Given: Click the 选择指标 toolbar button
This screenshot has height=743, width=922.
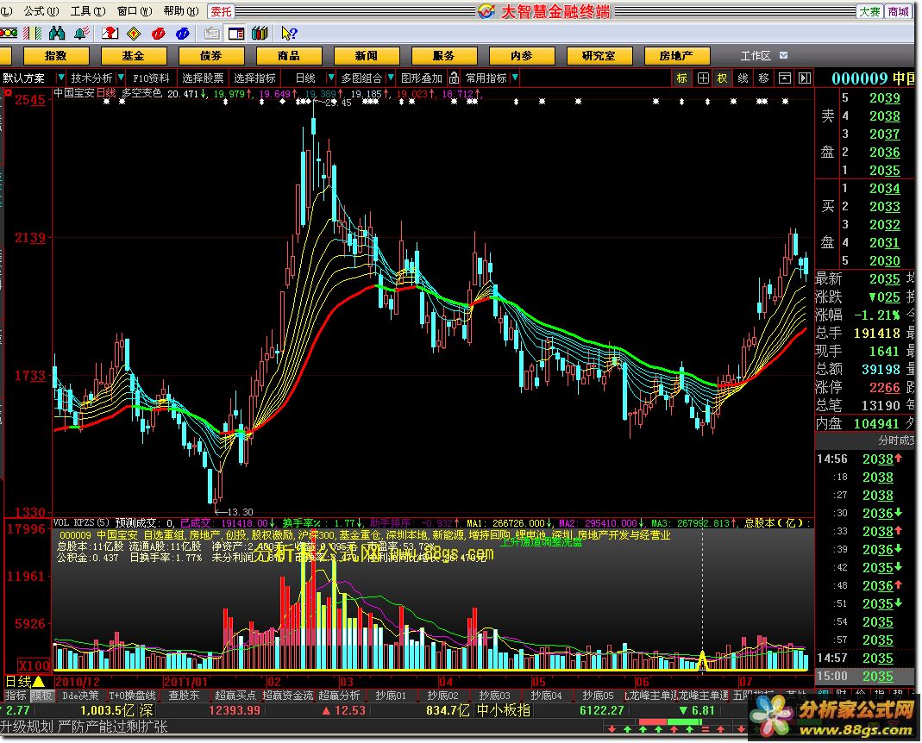Looking at the screenshot, I should pos(254,78).
